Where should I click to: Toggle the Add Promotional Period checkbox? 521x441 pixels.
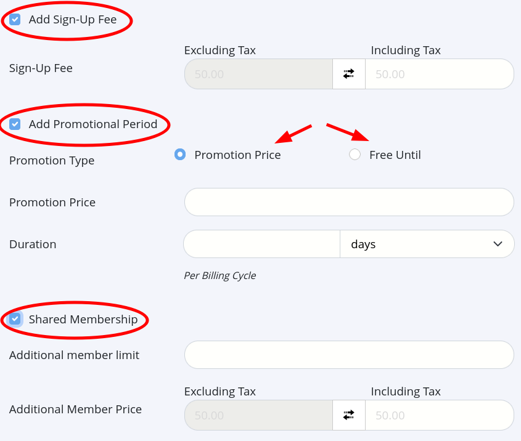(x=15, y=124)
